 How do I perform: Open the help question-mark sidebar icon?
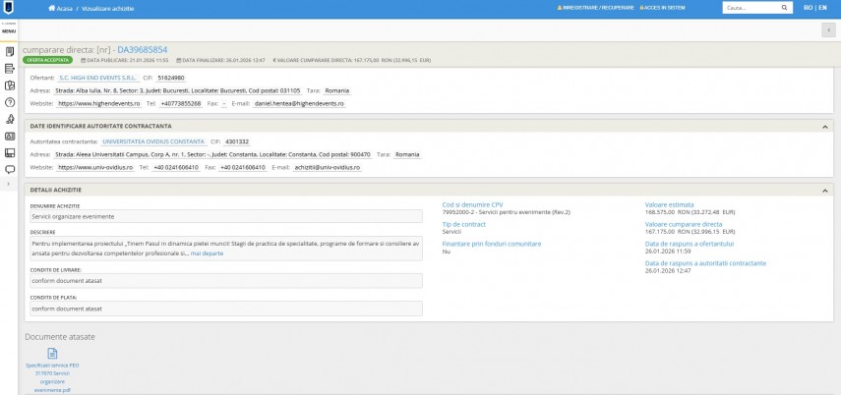(x=9, y=101)
